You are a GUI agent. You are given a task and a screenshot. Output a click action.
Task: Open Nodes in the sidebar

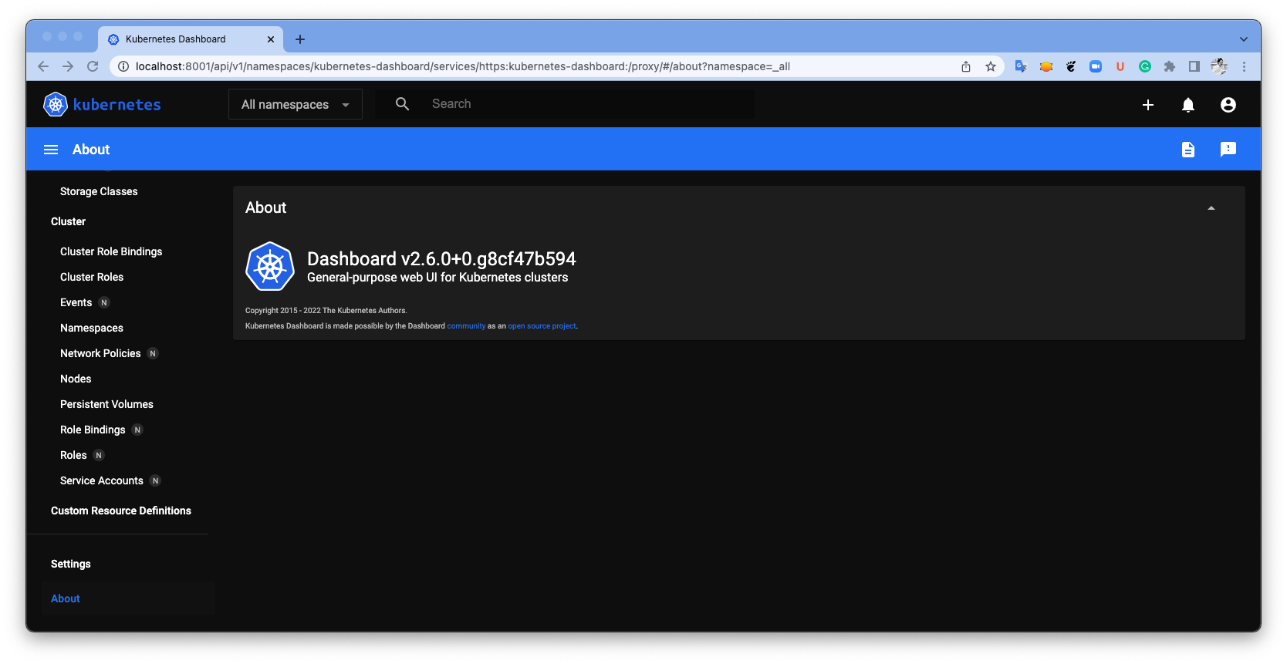click(x=76, y=379)
